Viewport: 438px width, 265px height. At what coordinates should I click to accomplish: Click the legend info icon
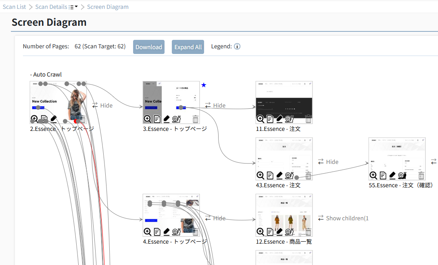pyautogui.click(x=237, y=47)
